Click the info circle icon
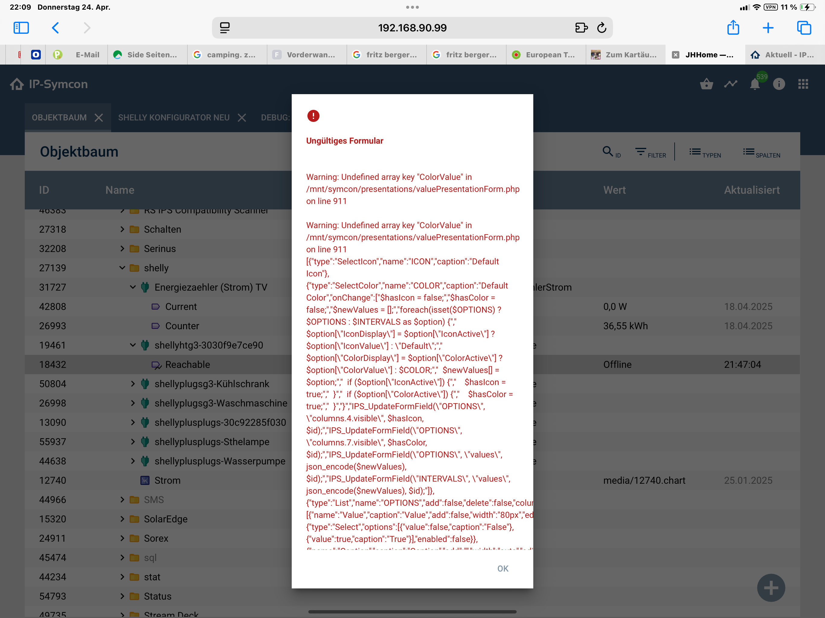Viewport: 825px width, 618px height. (x=778, y=84)
